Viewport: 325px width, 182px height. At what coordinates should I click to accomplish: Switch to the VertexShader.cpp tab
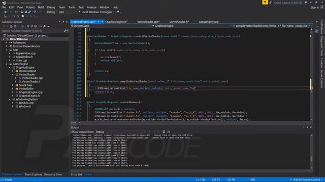148,22
